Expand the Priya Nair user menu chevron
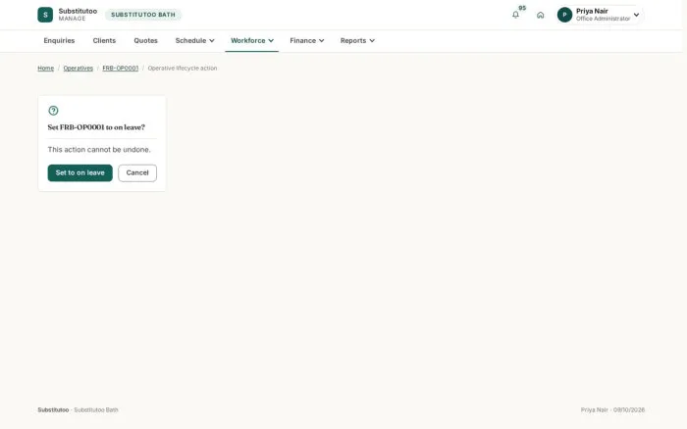The image size is (687, 429). (x=636, y=15)
